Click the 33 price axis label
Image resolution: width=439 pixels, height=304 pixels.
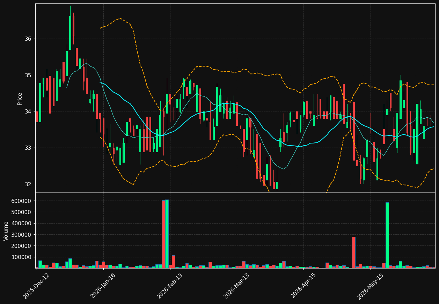[27, 148]
